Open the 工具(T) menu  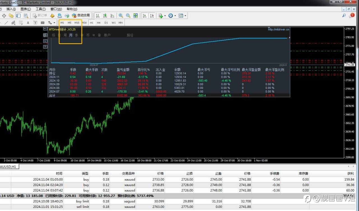(x=41, y=9)
